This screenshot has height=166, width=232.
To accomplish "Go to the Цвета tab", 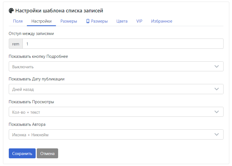I will (122, 21).
